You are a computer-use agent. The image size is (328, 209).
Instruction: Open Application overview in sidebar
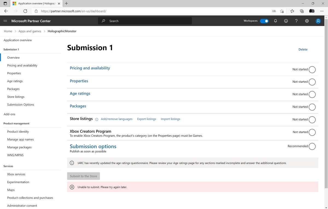point(18,40)
